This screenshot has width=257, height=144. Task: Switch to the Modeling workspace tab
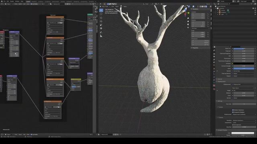pos(34,2)
